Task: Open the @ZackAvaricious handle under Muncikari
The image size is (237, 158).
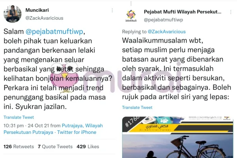Action: pyautogui.click(x=44, y=18)
